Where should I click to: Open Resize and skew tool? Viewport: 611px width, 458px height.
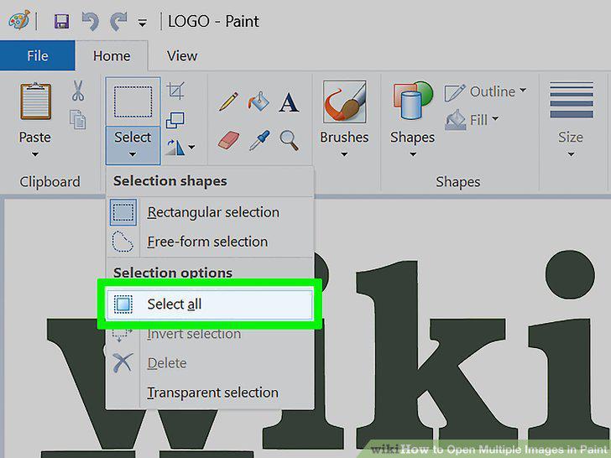(175, 120)
